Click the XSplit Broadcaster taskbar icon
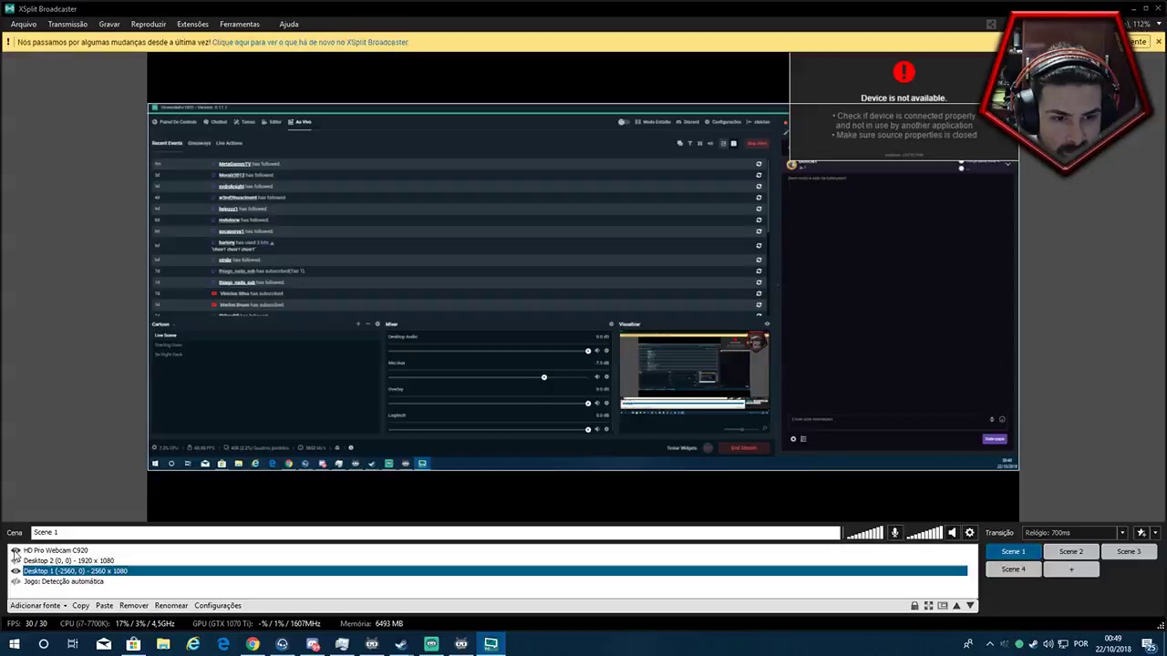The height and width of the screenshot is (656, 1167). [491, 644]
